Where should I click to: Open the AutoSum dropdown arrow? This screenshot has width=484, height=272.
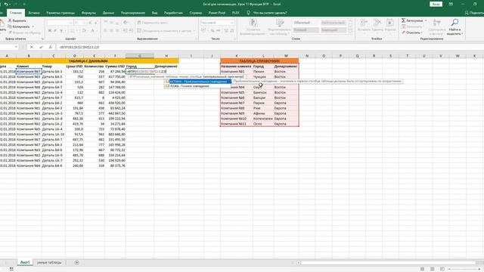(426, 20)
